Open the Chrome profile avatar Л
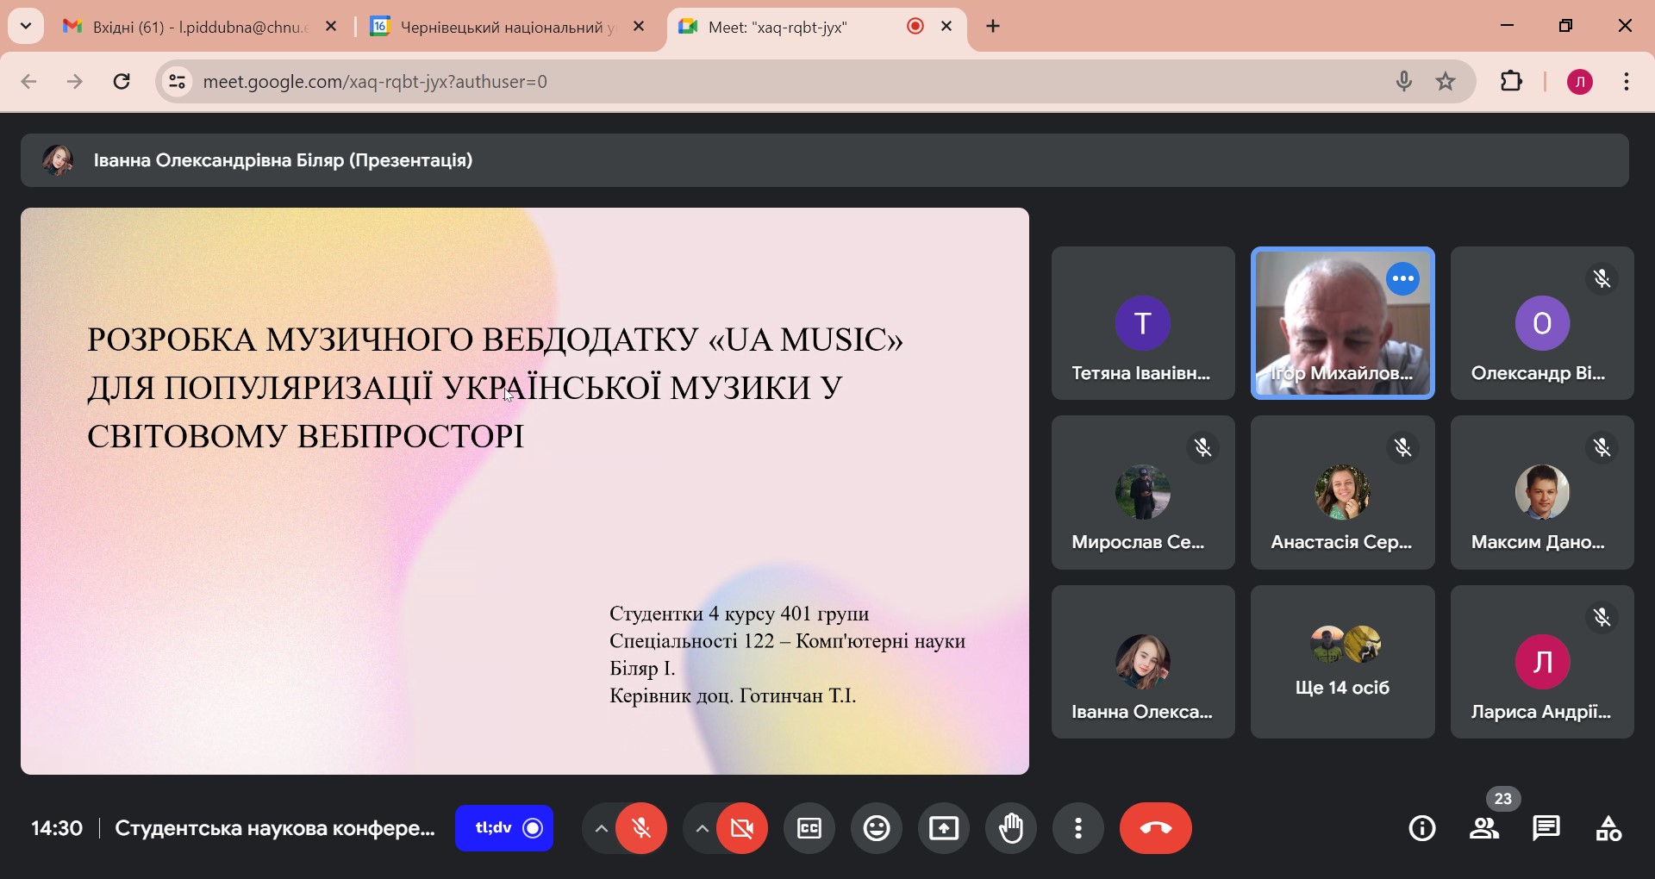Image resolution: width=1655 pixels, height=879 pixels. point(1580,83)
